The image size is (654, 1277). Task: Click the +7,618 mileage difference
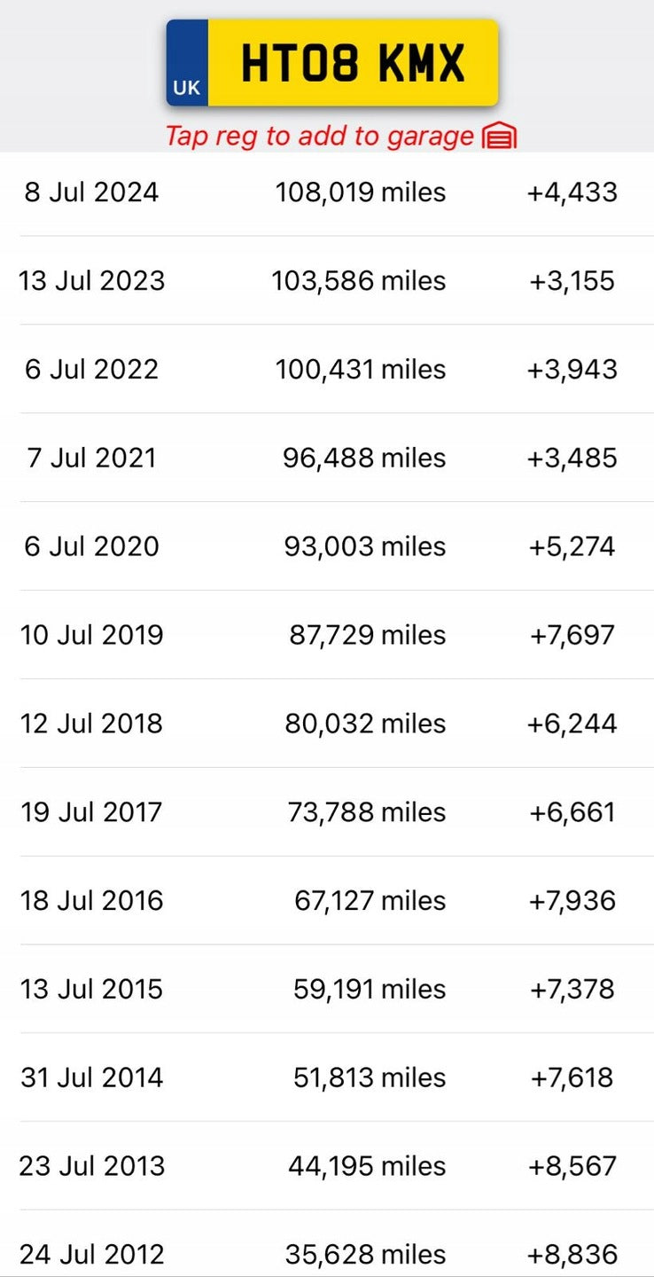point(572,1077)
